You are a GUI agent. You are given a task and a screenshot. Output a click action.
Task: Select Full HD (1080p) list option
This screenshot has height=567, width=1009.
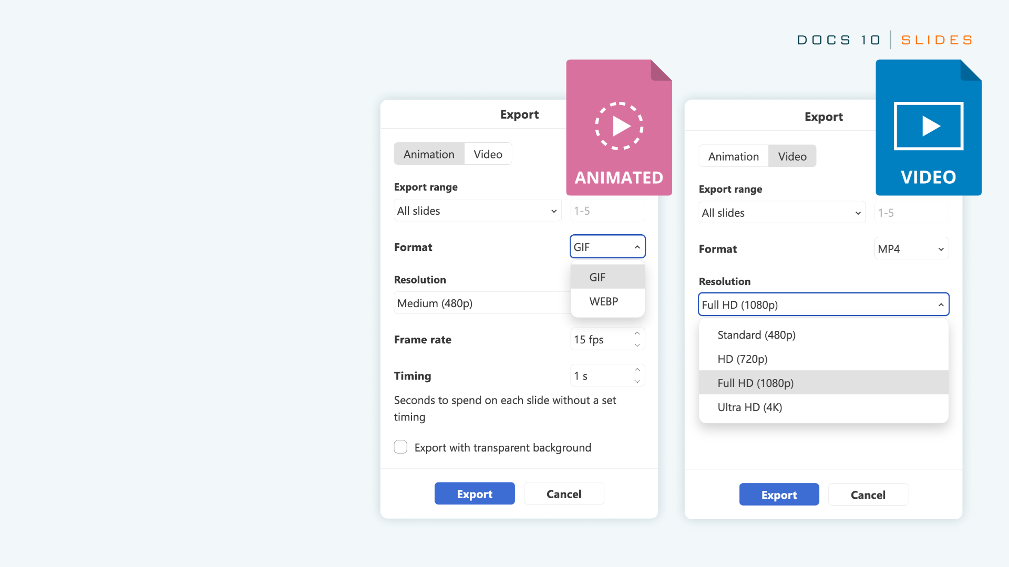pyautogui.click(x=823, y=383)
